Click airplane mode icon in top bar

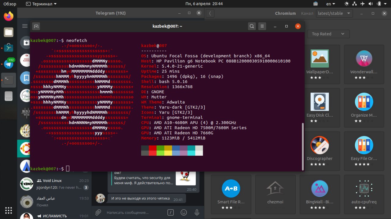pos(362,4)
